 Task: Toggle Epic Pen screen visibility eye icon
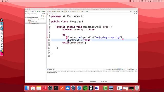tap(2, 23)
